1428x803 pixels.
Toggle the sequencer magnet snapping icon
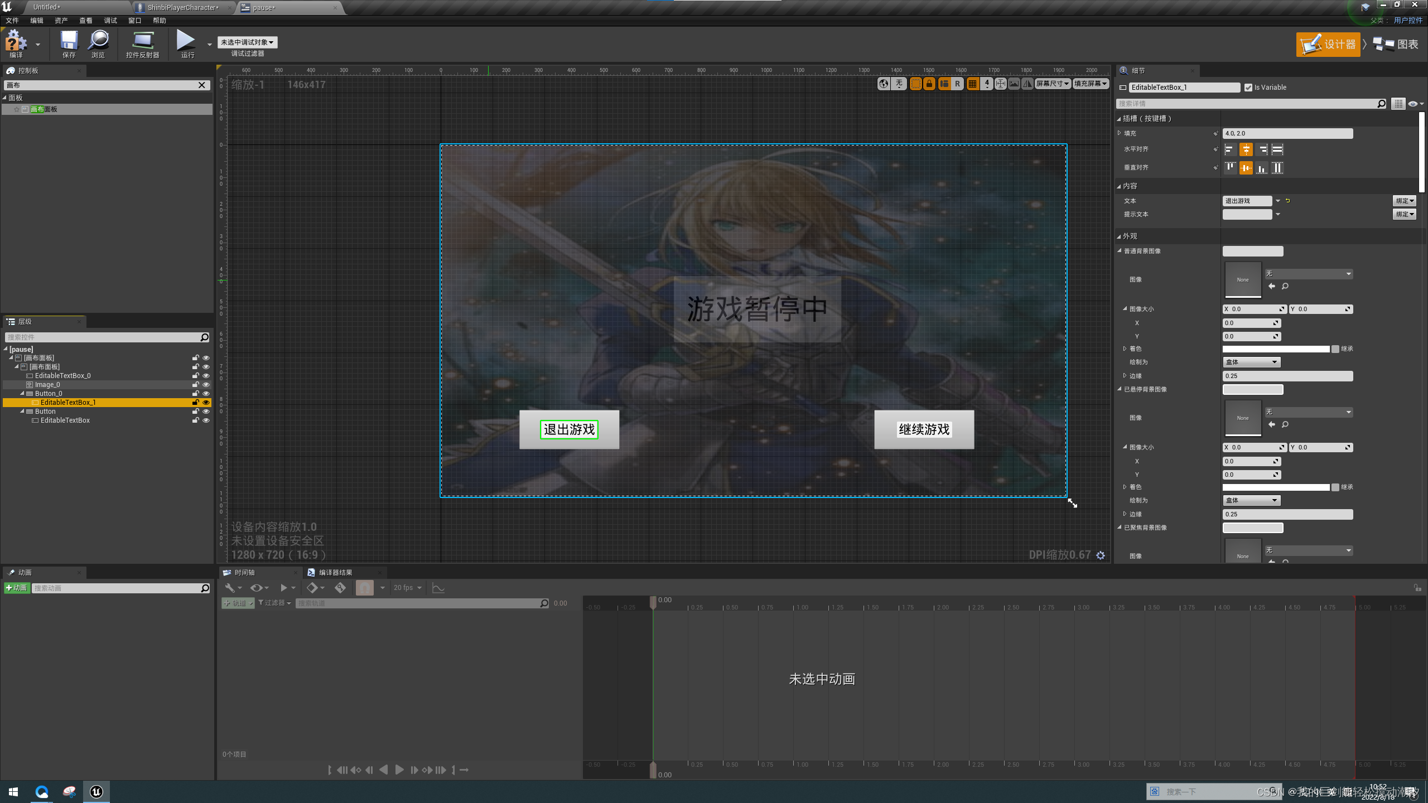coord(364,588)
